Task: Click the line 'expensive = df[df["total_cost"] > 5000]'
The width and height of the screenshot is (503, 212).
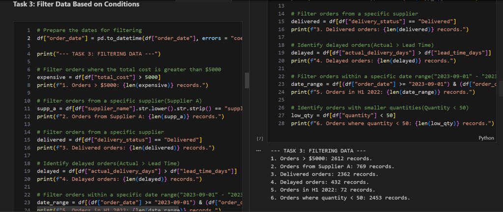Action: [x=98, y=77]
